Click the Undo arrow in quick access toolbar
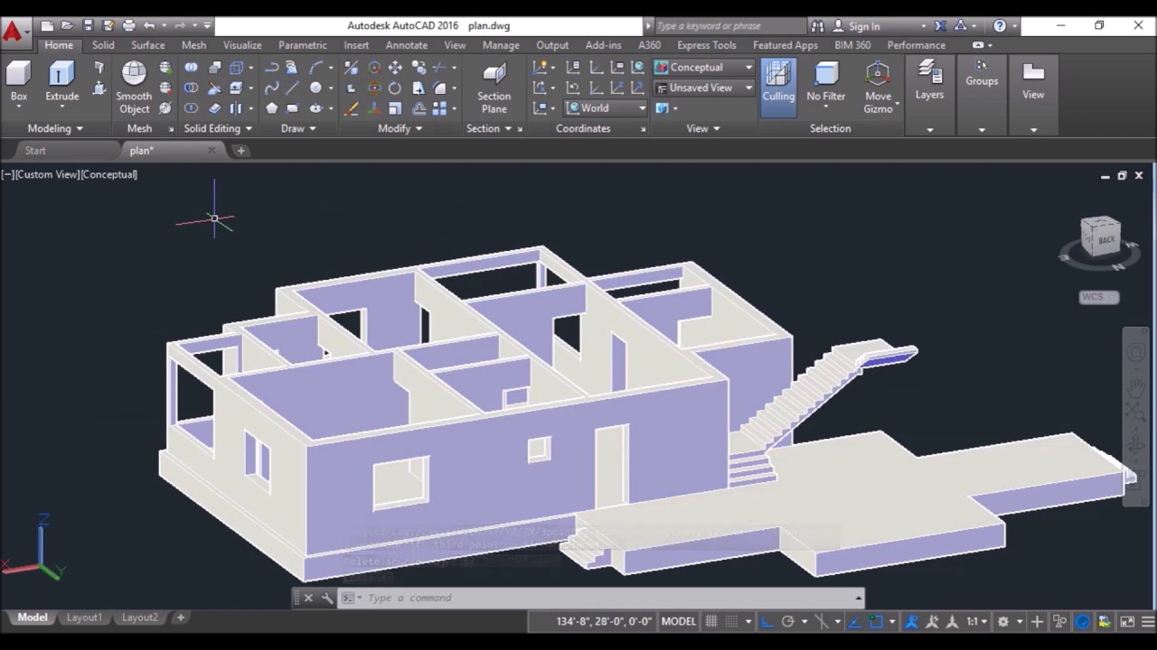This screenshot has width=1157, height=650. [x=149, y=26]
